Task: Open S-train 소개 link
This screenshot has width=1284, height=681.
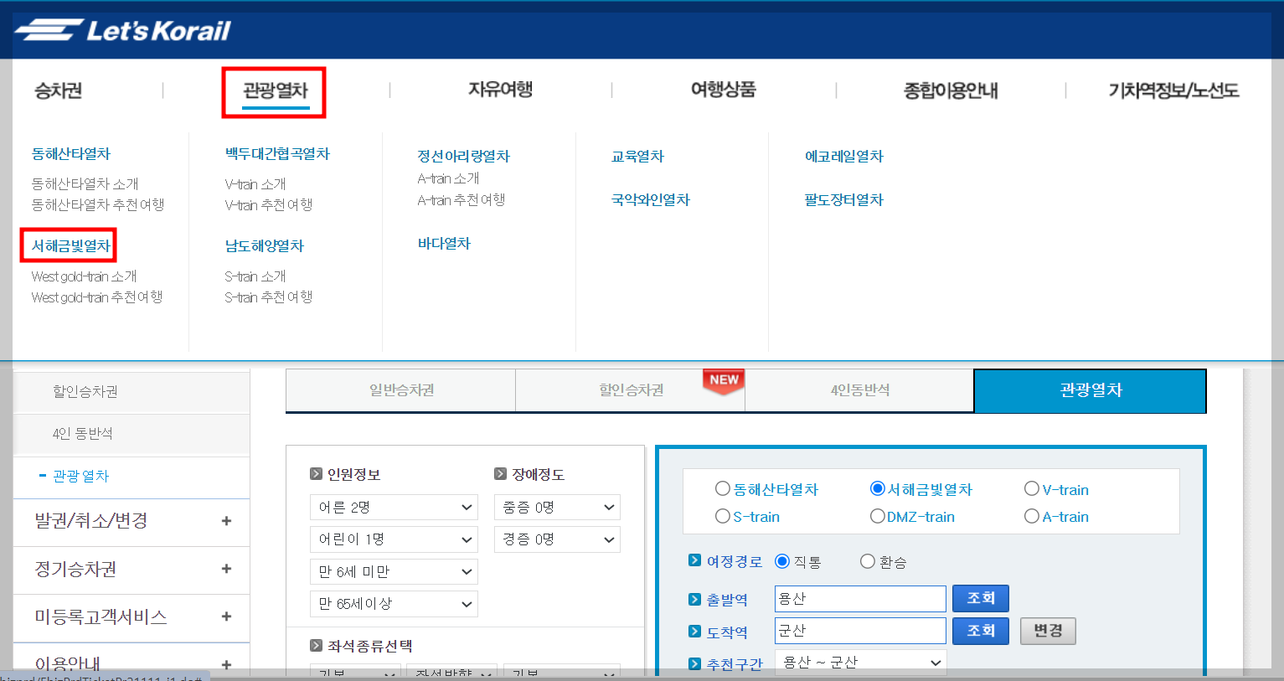Action: [x=255, y=276]
